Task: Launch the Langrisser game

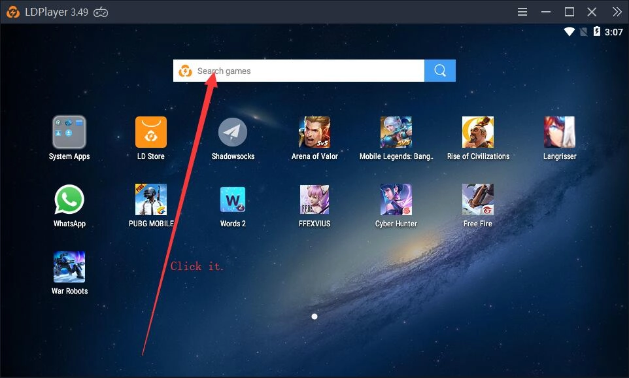Action: point(560,133)
